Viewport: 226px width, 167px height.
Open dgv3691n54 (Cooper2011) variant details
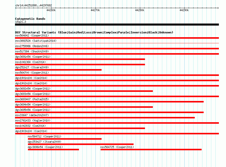point(33,57)
